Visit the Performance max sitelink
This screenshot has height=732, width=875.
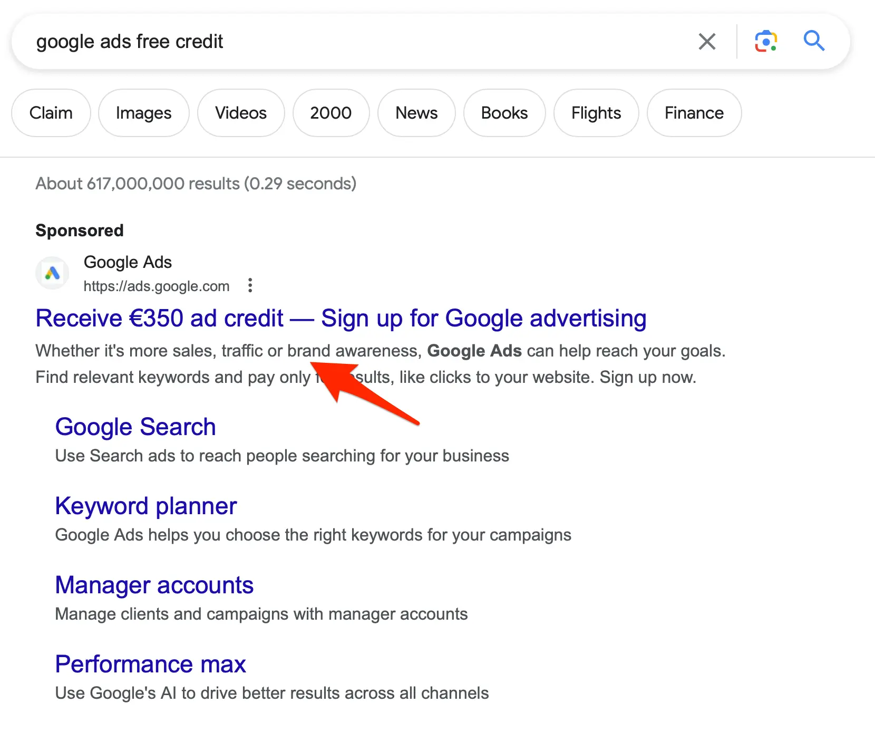(150, 664)
